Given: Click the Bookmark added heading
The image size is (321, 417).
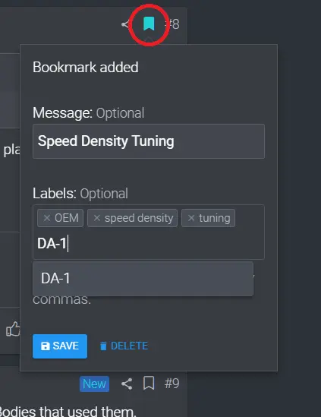Looking at the screenshot, I should (x=86, y=67).
